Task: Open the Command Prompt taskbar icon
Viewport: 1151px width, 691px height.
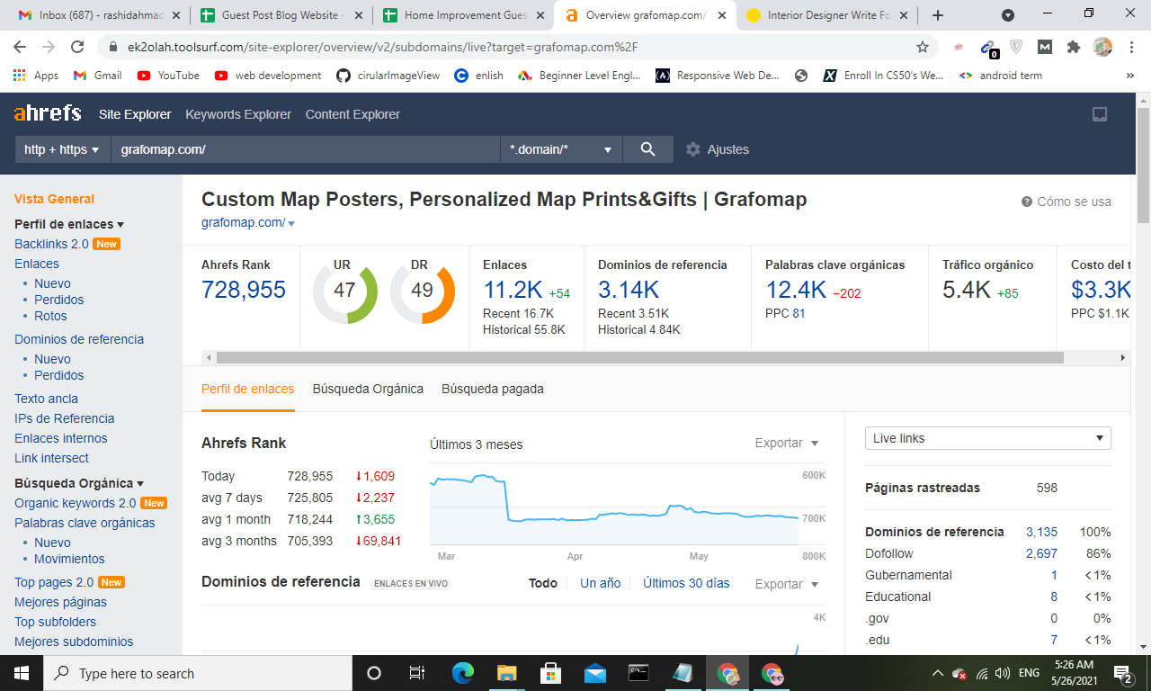Action: pos(638,673)
